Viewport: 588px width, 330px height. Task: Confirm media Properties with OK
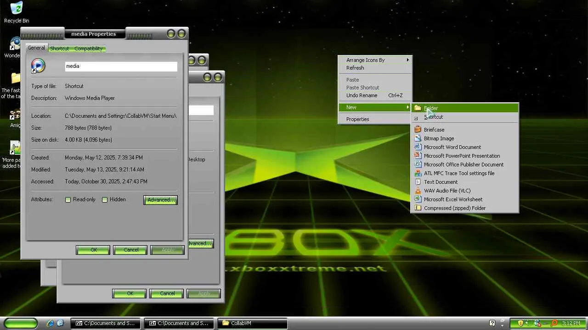93,250
